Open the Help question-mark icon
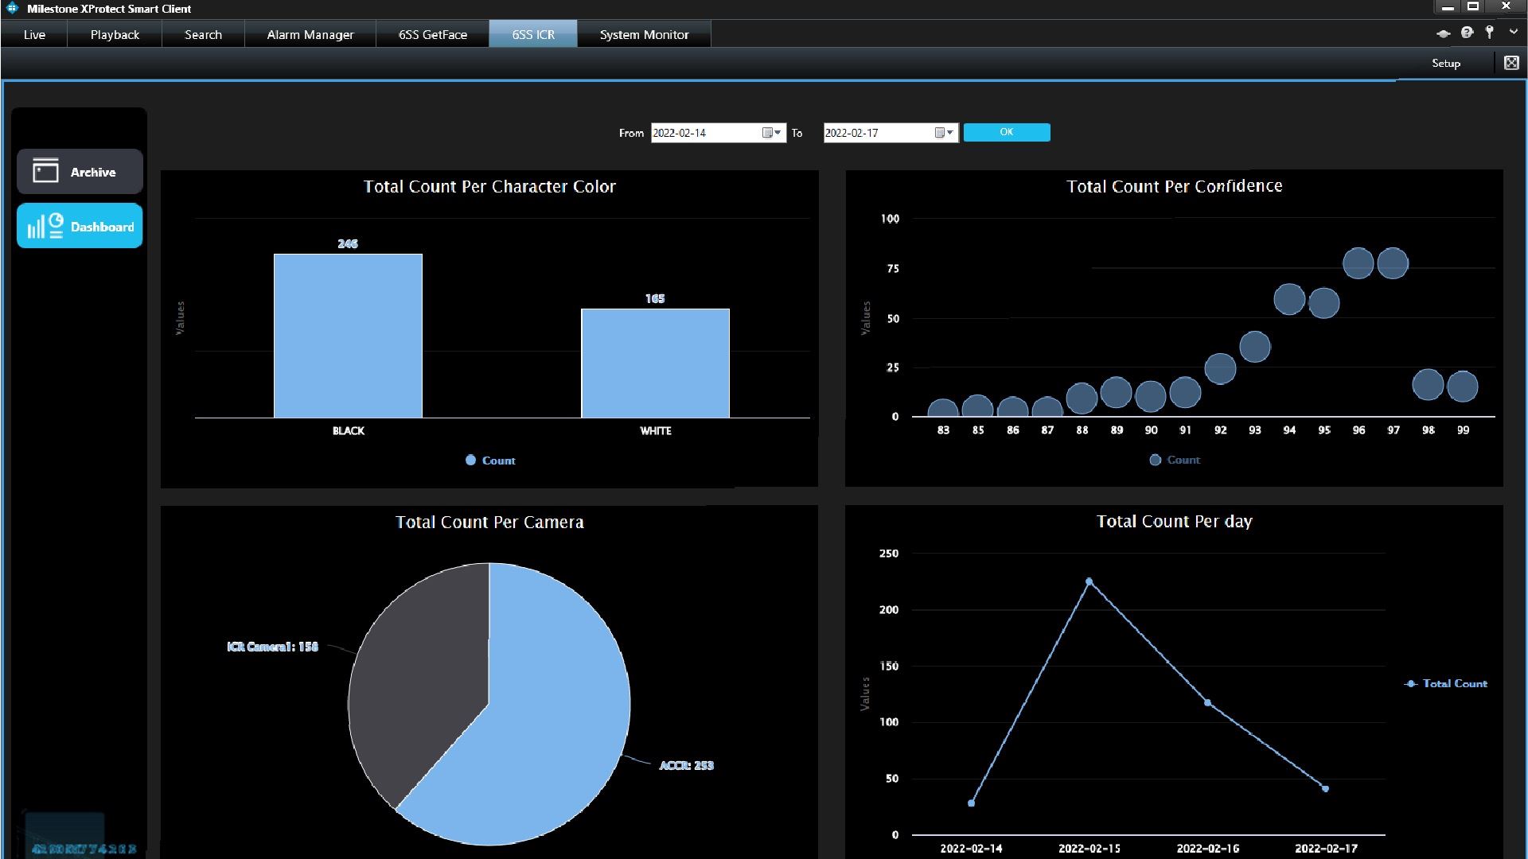The image size is (1528, 859). click(x=1467, y=33)
